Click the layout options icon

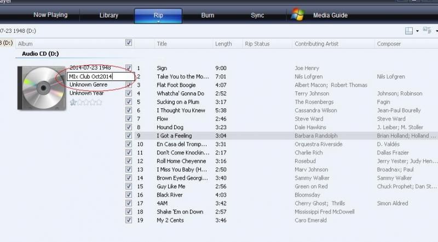(x=409, y=31)
